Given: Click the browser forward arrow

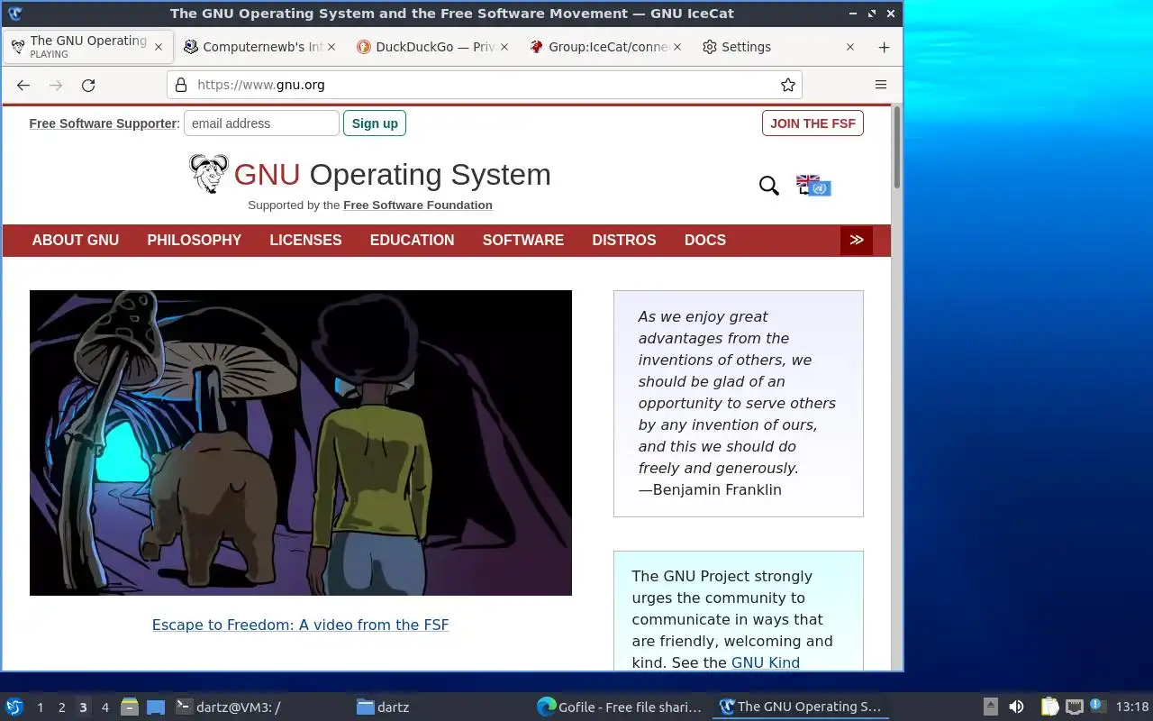Looking at the screenshot, I should click(56, 85).
